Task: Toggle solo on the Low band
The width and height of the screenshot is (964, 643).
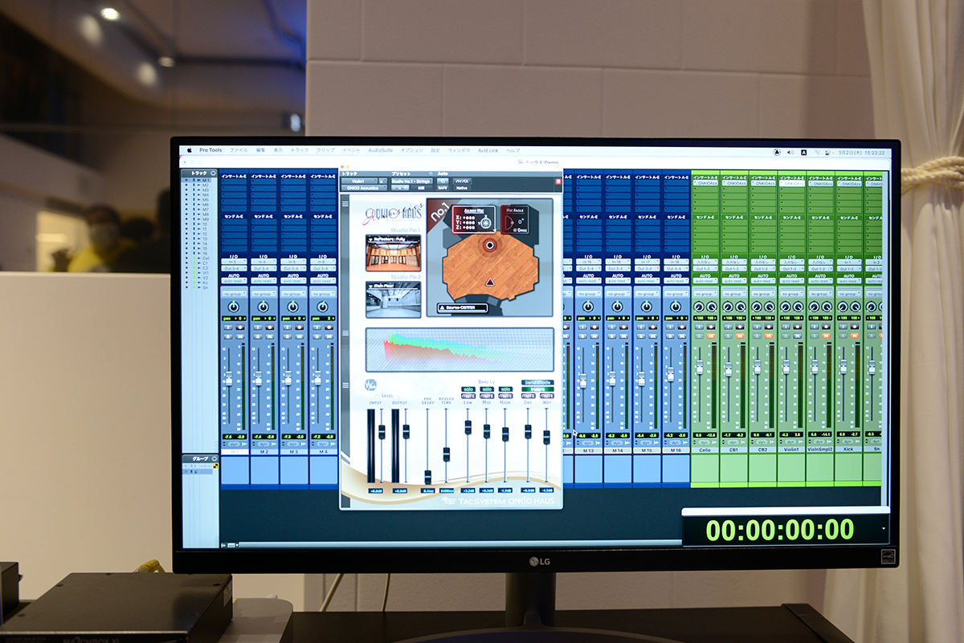Action: (468, 389)
